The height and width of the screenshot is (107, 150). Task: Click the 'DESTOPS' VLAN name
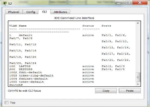click(x=25, y=69)
